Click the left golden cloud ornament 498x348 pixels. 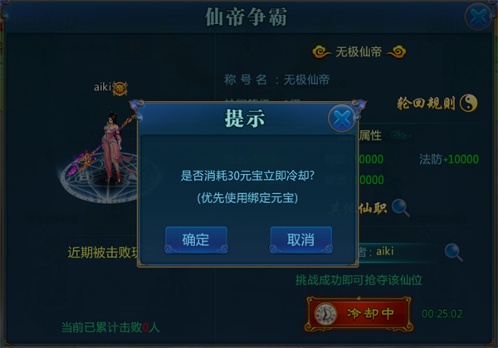coord(322,51)
